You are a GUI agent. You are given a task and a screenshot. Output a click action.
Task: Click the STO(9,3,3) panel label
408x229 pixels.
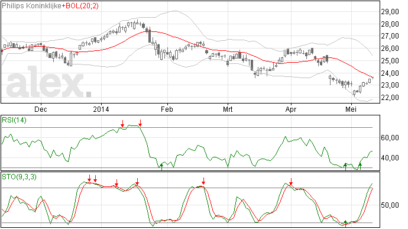pos(19,177)
